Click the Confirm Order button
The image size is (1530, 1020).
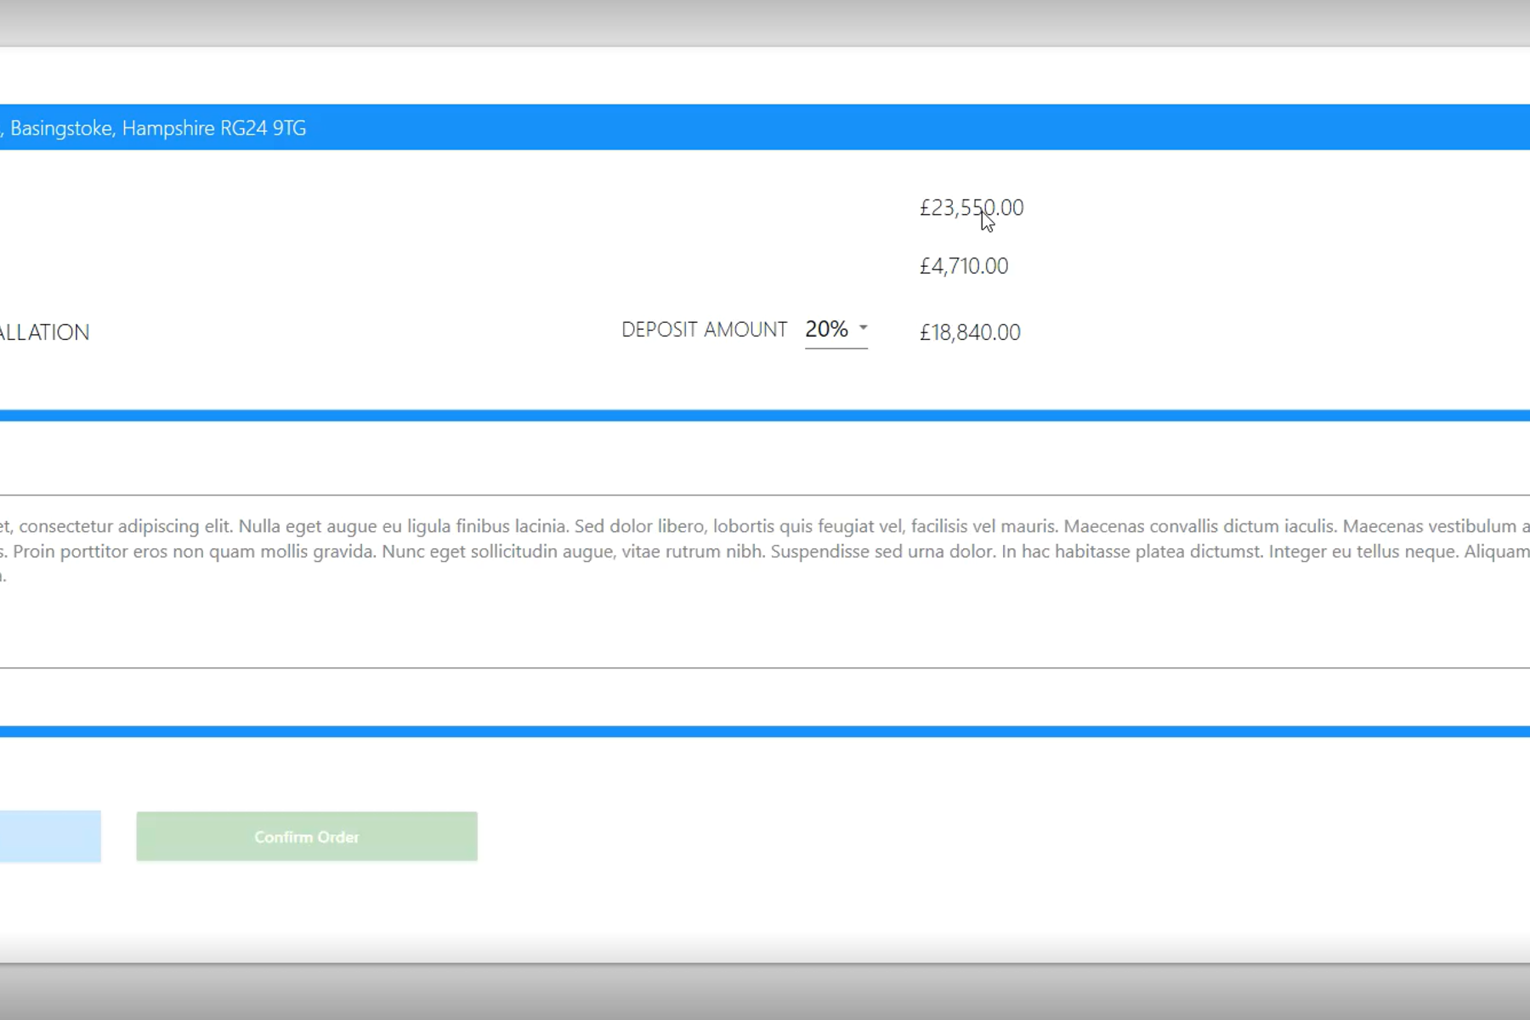[307, 836]
